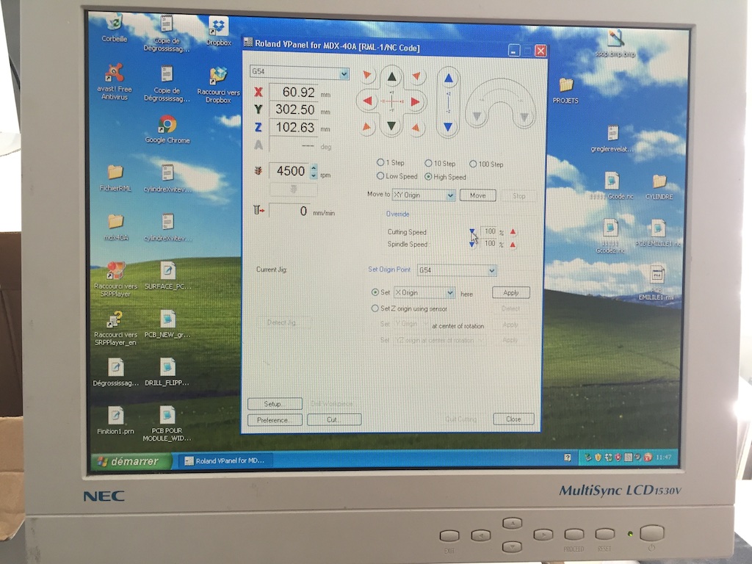Select the 1 Step radio button
Screen dimensions: 752x564
(380, 162)
